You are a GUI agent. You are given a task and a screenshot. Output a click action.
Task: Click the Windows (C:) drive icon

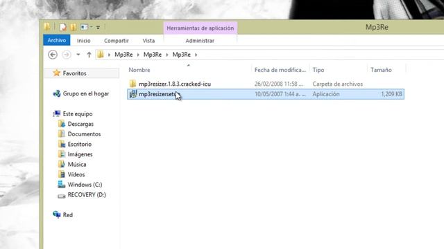pos(62,185)
